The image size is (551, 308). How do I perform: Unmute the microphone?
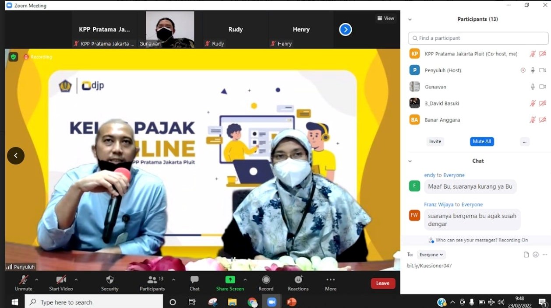(23, 280)
